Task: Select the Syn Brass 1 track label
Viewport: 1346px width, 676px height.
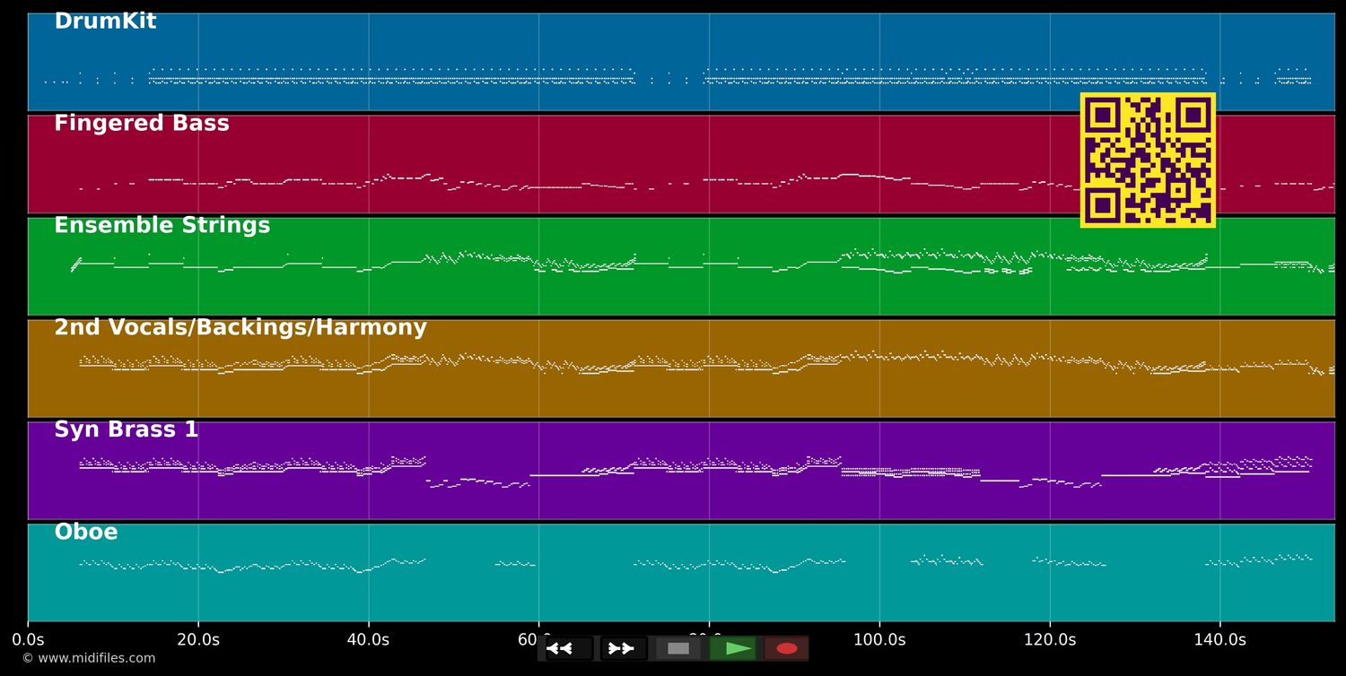Action: click(126, 430)
